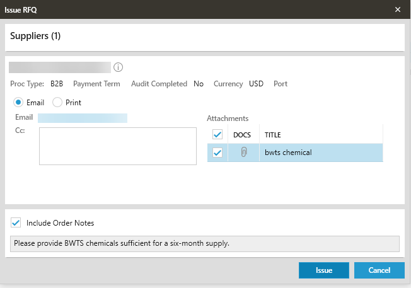Disable Include Order Notes checkbox
411x288 pixels.
[x=16, y=222]
